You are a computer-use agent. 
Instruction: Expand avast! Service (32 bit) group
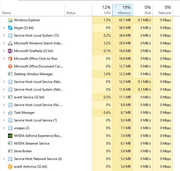tap(4, 97)
